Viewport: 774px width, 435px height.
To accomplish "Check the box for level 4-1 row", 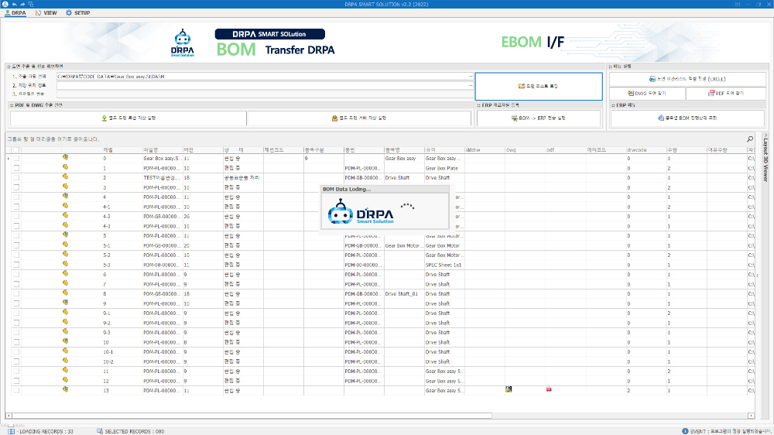I will click(x=16, y=207).
